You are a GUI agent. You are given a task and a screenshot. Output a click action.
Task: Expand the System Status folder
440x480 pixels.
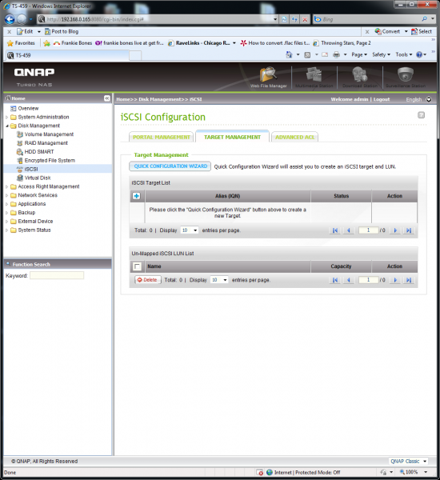[6, 230]
